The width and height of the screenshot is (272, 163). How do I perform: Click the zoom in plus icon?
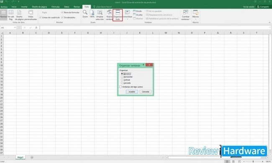point(263,161)
